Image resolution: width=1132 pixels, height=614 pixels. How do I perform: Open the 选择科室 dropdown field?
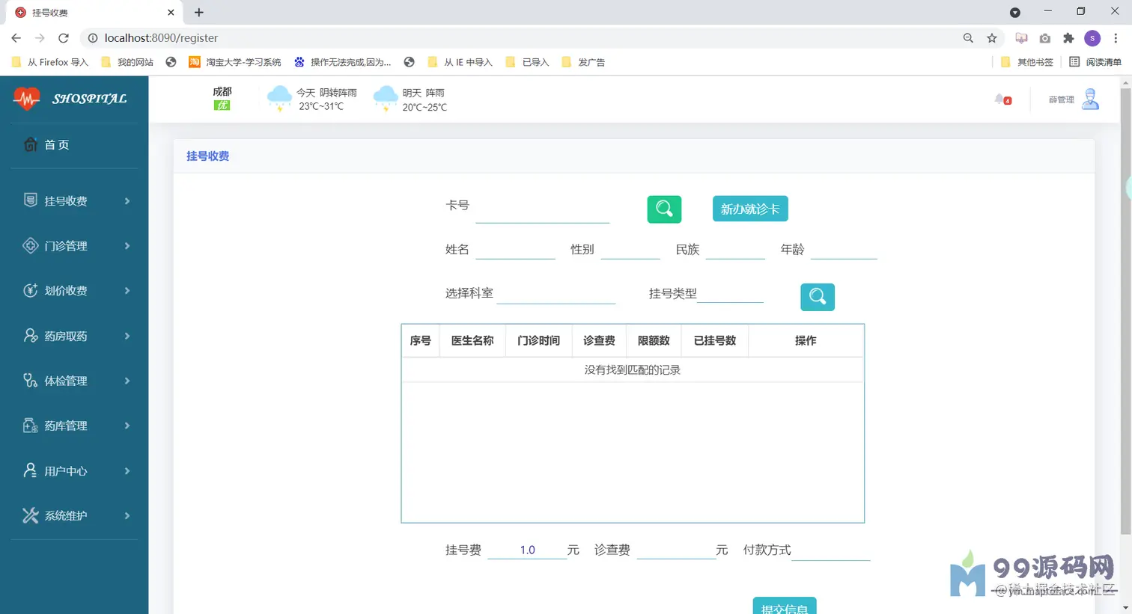556,293
